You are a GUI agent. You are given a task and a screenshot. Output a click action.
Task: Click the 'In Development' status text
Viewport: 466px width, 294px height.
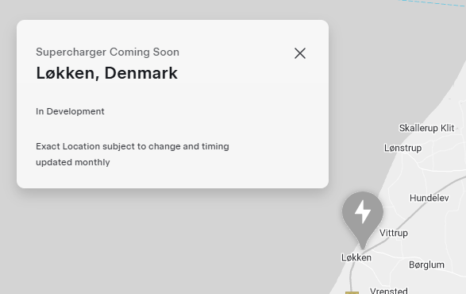[x=70, y=111]
